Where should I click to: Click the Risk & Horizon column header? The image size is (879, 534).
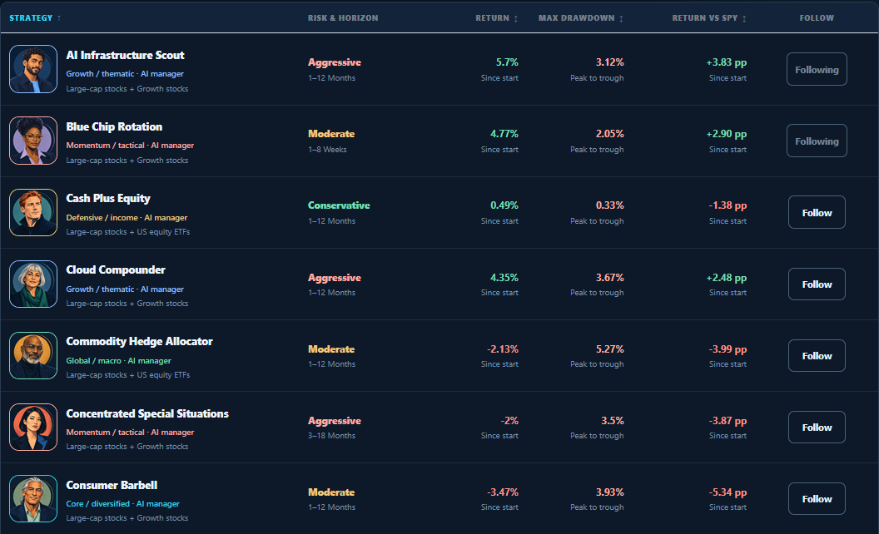[343, 18]
